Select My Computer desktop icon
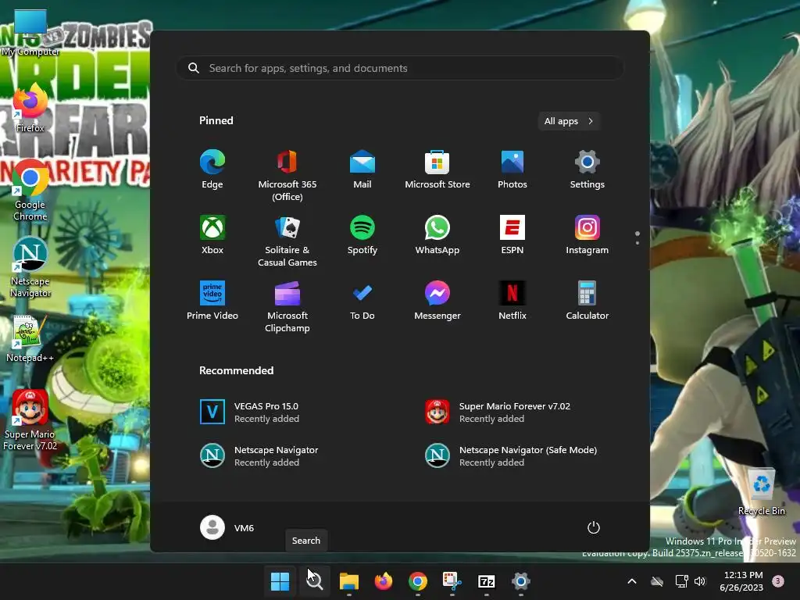Viewport: 800px width, 600px height. pyautogui.click(x=30, y=34)
